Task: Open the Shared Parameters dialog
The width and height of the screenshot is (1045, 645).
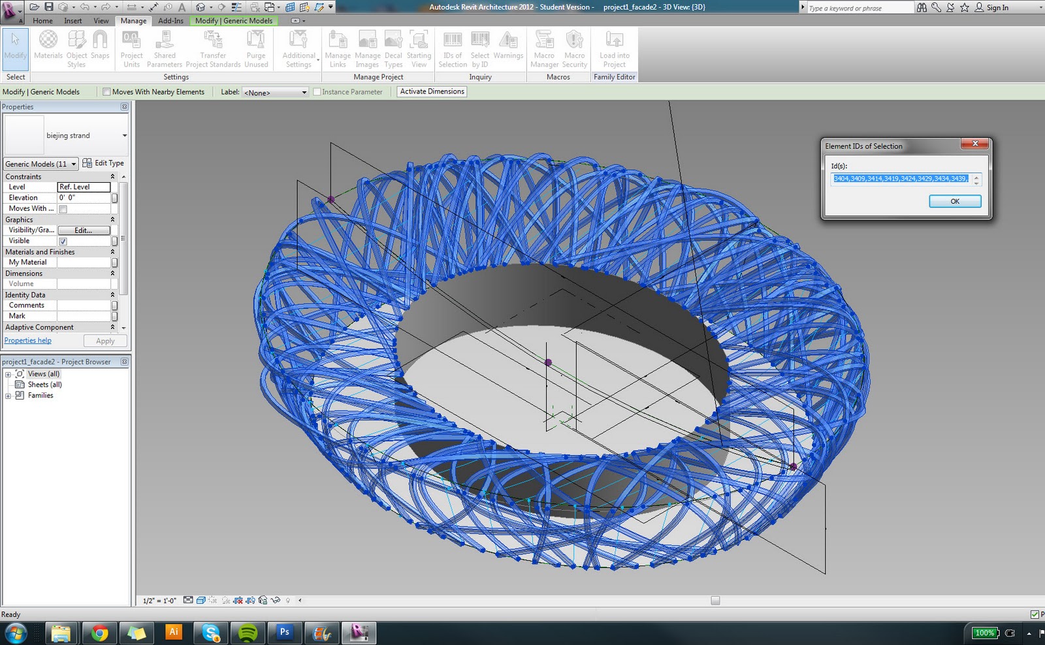Action: (x=165, y=49)
